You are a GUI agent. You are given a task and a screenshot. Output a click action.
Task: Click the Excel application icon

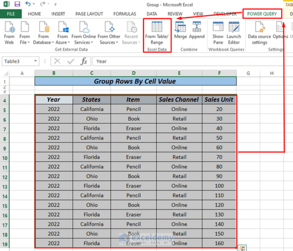pyautogui.click(x=6, y=4)
